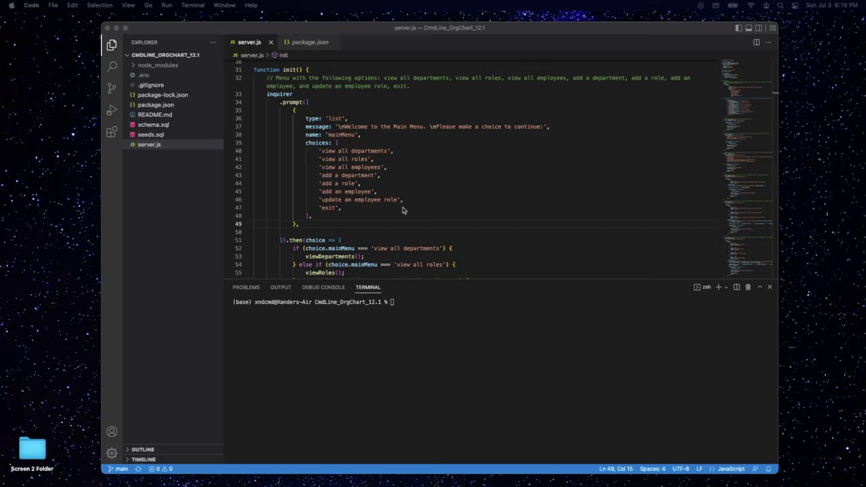Expand the OUTLINE section
Screen dimensions: 866x487
tap(143, 449)
